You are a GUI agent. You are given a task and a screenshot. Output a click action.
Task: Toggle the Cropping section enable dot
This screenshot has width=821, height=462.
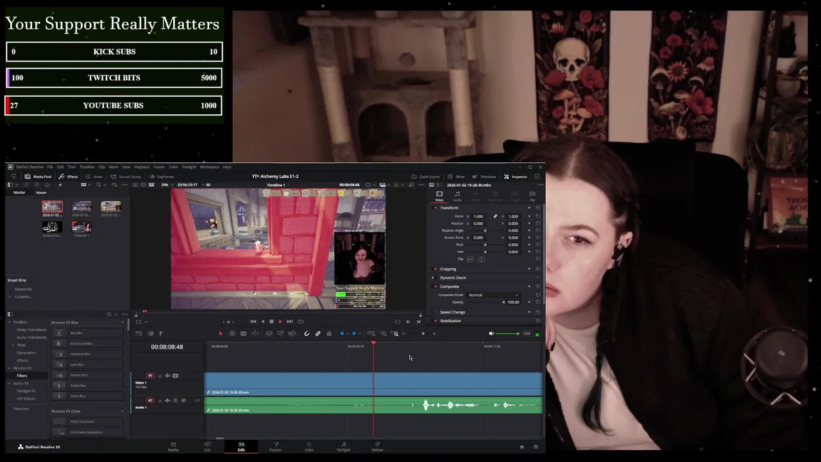point(436,269)
